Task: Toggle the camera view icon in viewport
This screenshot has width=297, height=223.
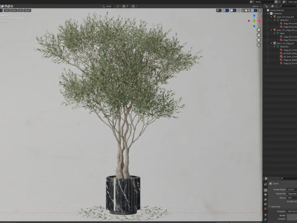Action: pyautogui.click(x=259, y=40)
